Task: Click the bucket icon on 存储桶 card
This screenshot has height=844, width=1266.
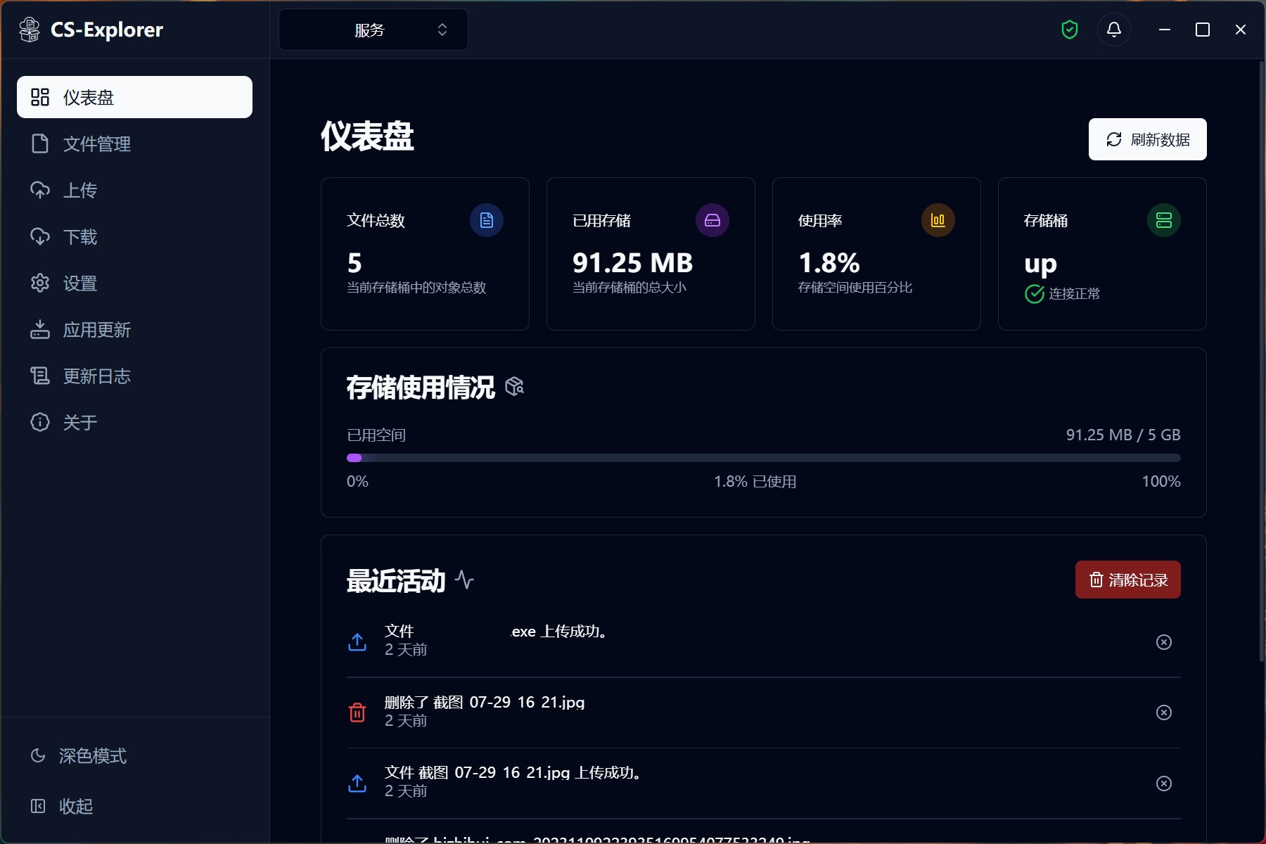Action: click(1164, 220)
